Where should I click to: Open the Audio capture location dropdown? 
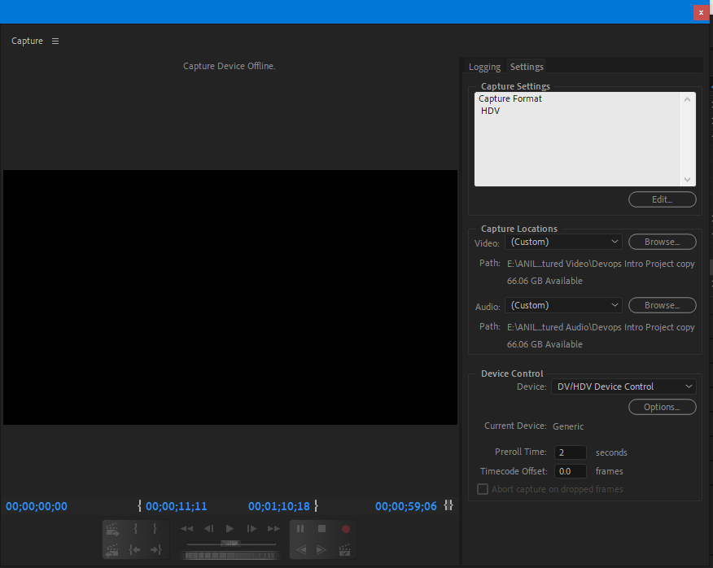[563, 305]
